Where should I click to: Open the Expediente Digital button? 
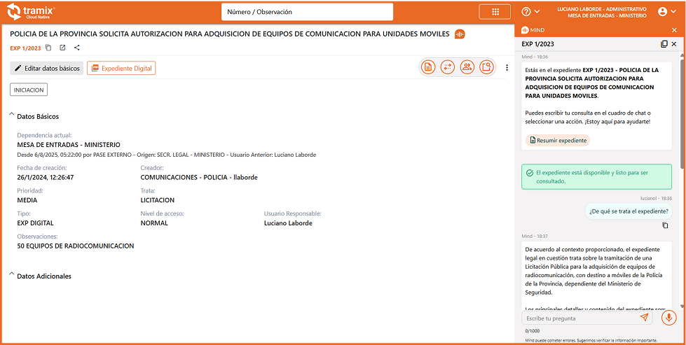coord(121,68)
